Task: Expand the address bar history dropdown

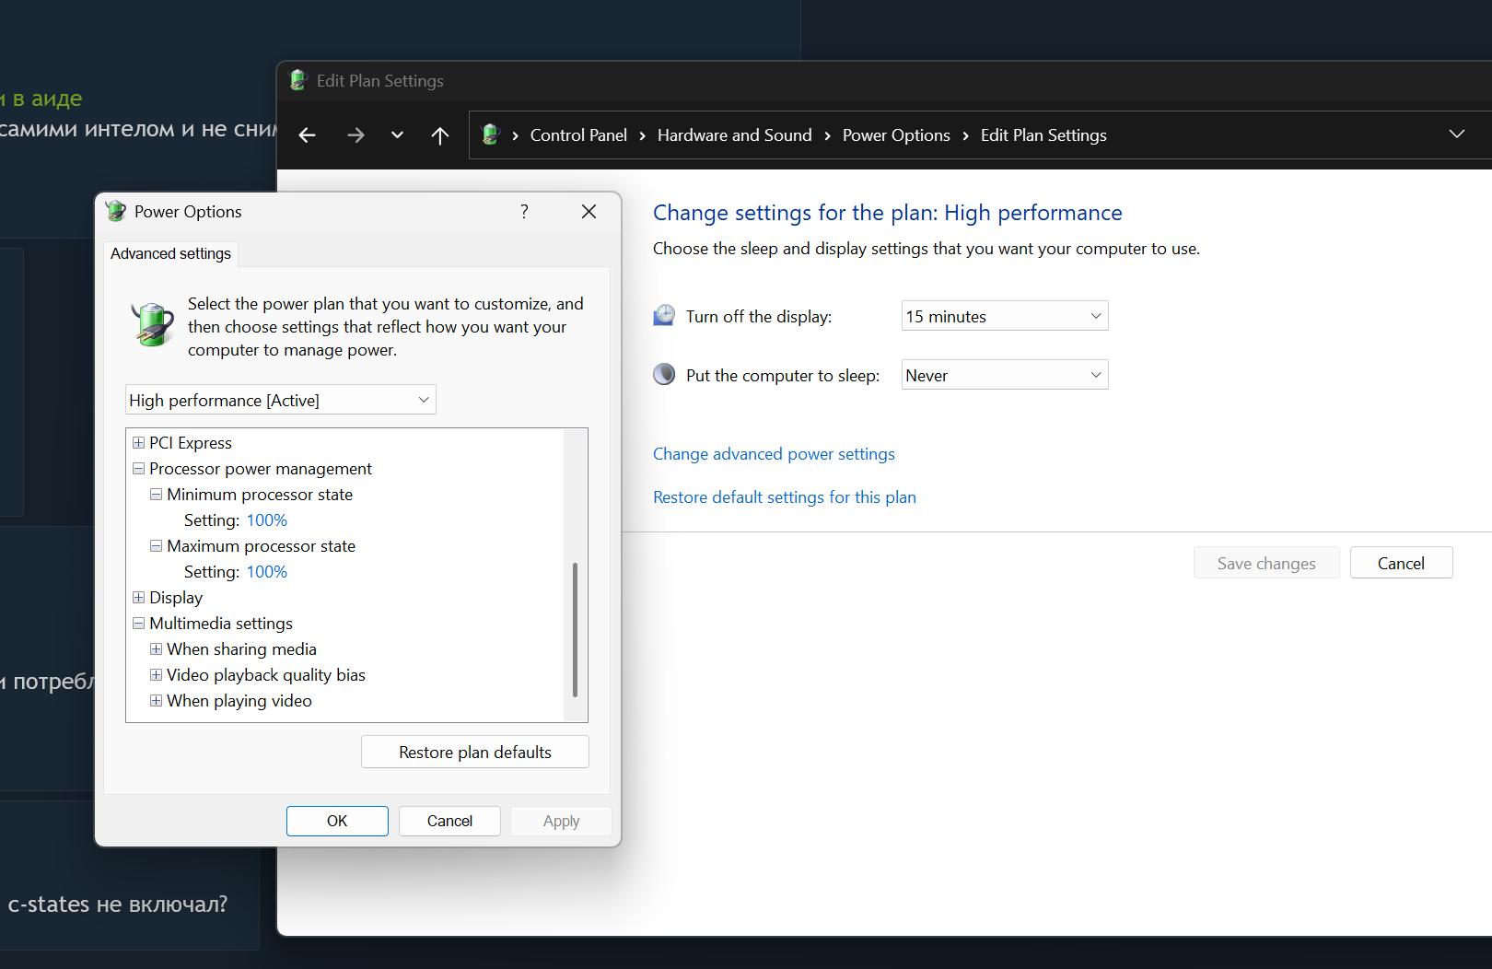Action: point(1456,134)
